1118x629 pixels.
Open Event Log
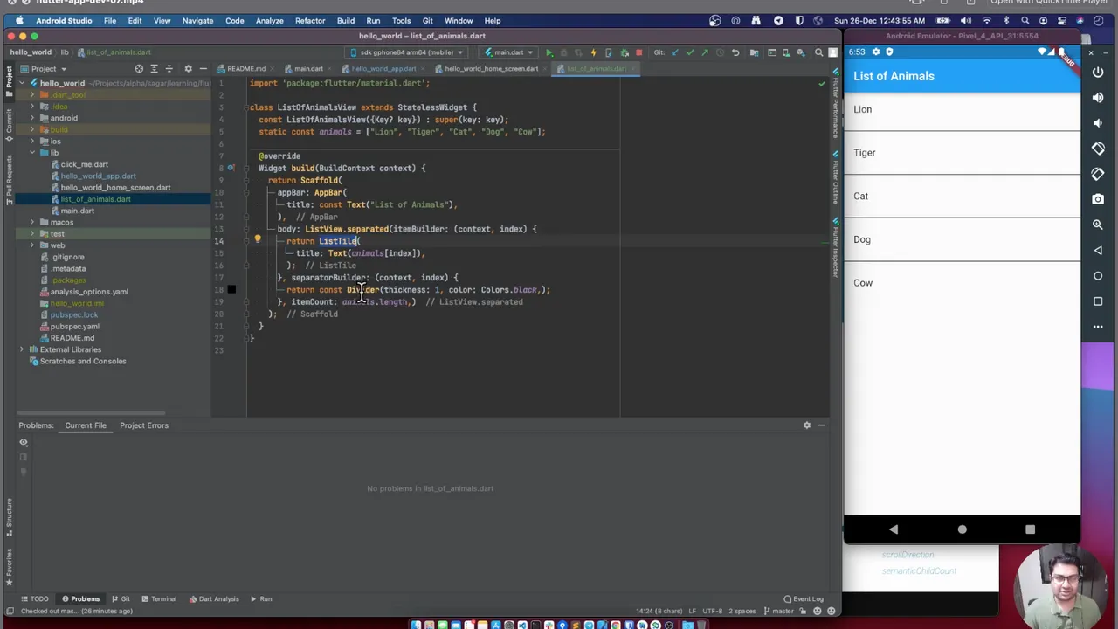click(x=804, y=599)
